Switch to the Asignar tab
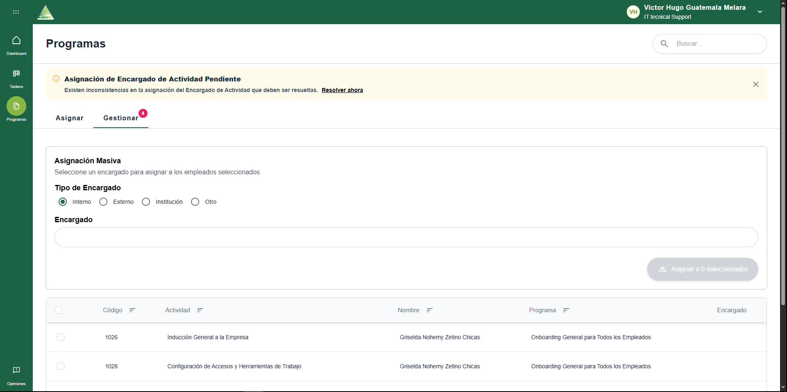The image size is (787, 392). 70,118
